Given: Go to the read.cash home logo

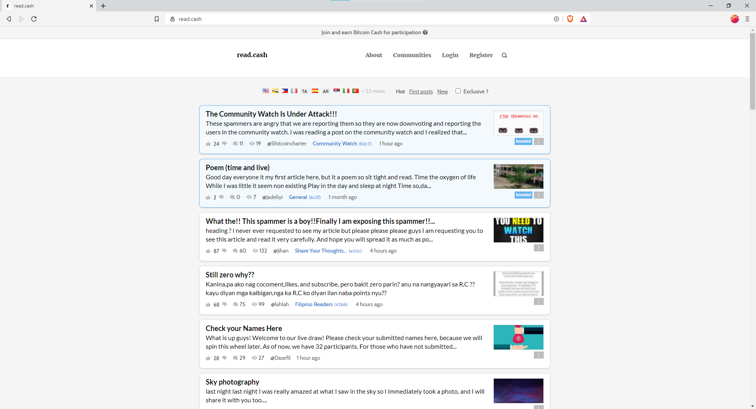Looking at the screenshot, I should point(252,55).
